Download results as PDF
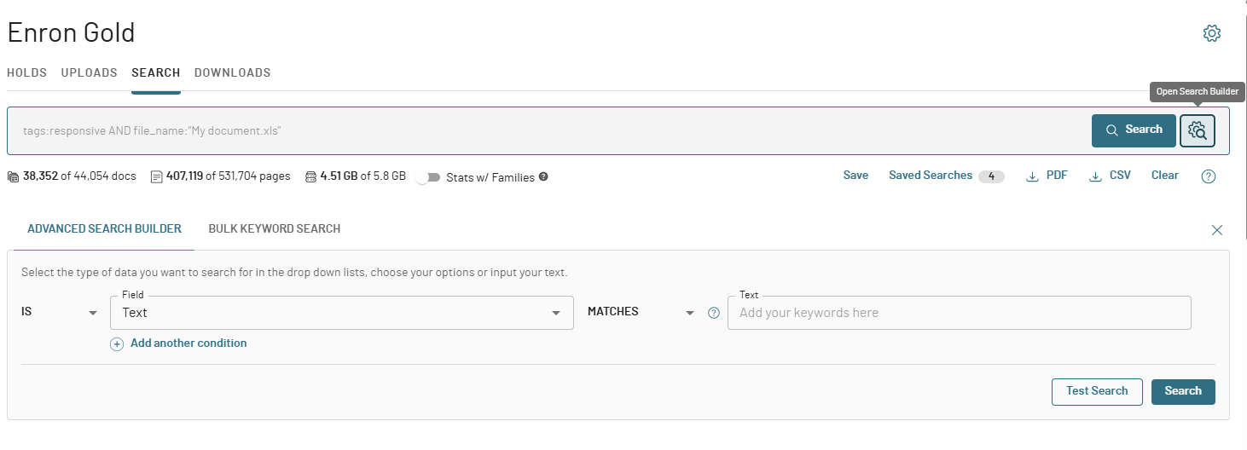 (x=1047, y=176)
